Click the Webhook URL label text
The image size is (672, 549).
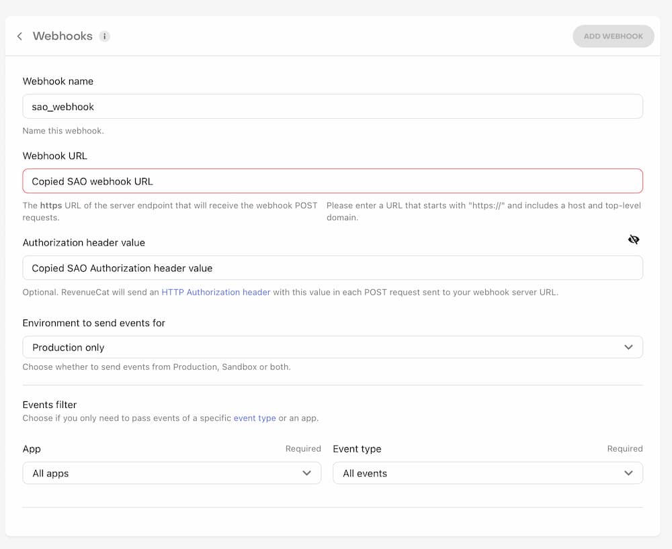(55, 156)
